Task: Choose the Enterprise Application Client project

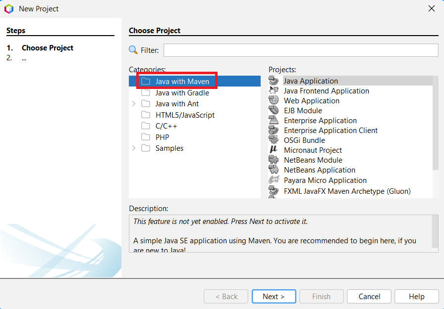Action: (x=331, y=130)
